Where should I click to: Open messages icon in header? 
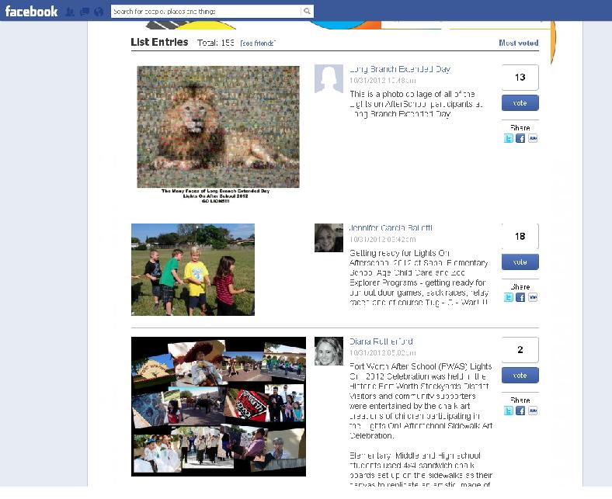coord(85,12)
